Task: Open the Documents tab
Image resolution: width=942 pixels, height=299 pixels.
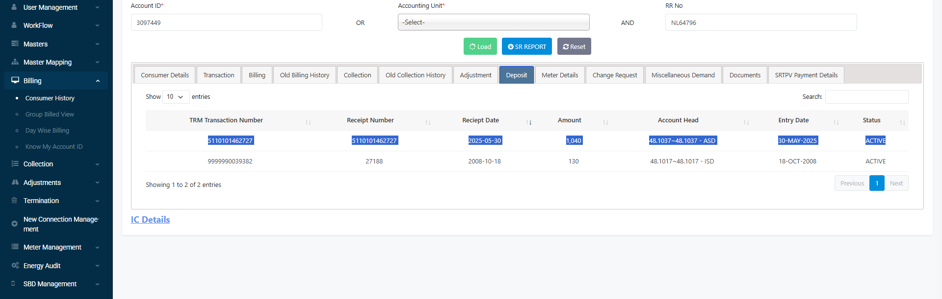Action: [745, 75]
